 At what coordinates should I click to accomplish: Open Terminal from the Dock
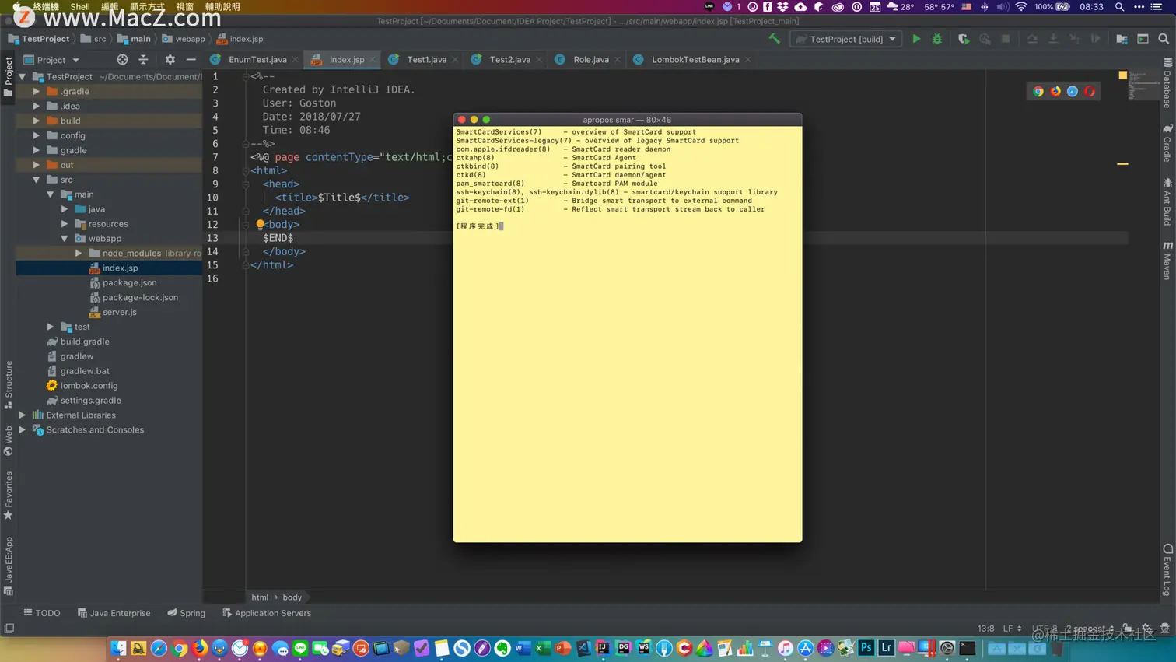pos(968,648)
